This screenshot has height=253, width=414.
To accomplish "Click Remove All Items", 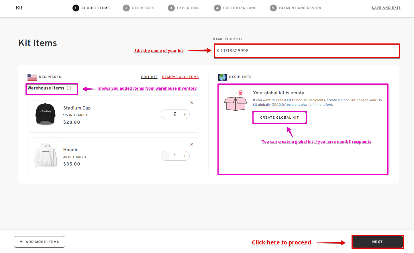I will (180, 77).
